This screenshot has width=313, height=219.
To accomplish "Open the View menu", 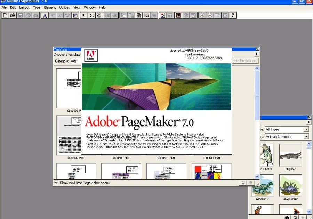I will click(77, 7).
